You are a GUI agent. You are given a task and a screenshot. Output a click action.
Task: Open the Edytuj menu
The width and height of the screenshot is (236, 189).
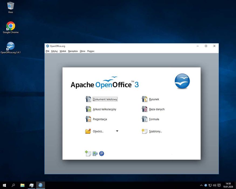point(54,51)
